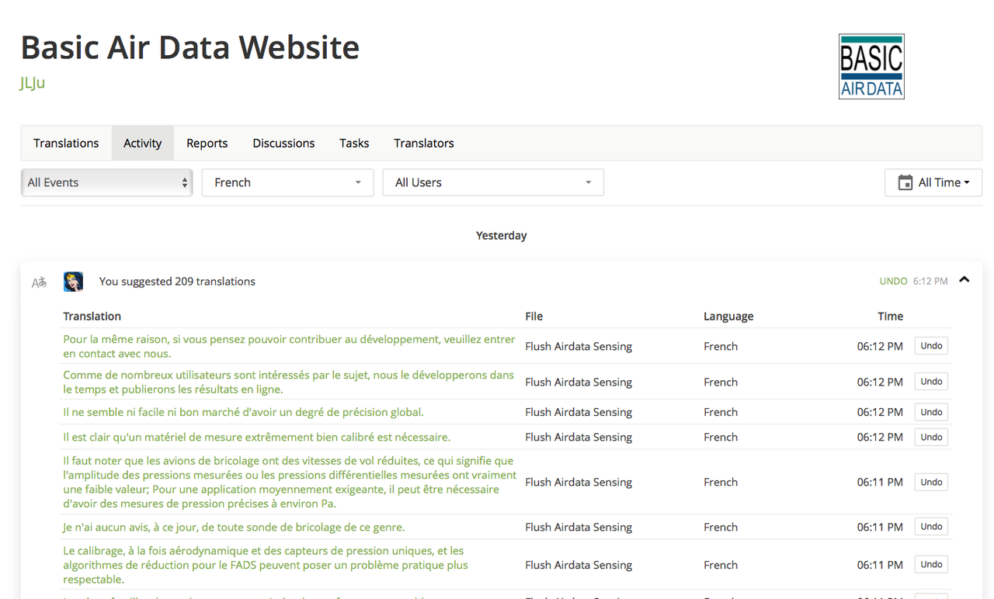Click the 'Yesterday' date heading
This screenshot has height=599, width=994.
501,235
